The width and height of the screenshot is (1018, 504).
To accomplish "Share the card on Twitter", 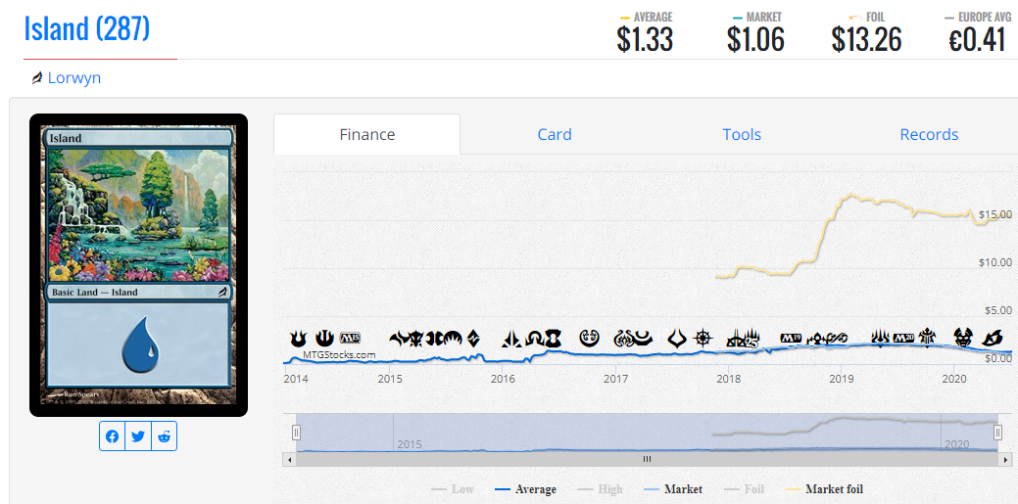I will click(x=137, y=436).
